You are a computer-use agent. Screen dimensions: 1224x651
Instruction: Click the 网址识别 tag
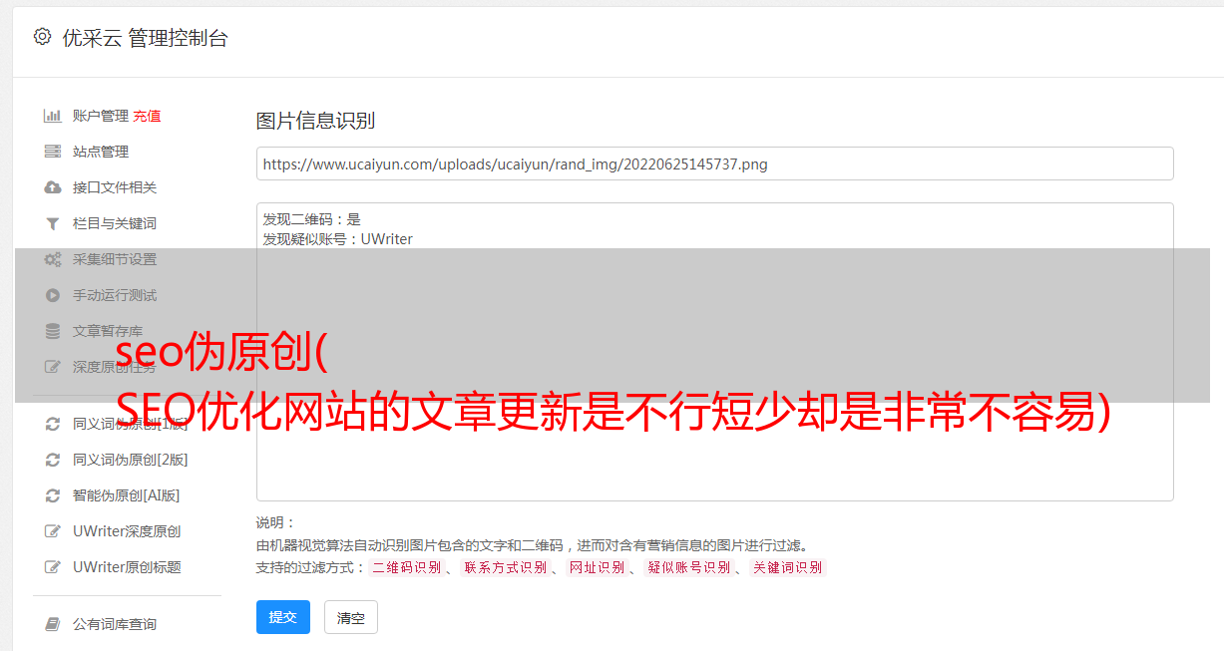[598, 567]
